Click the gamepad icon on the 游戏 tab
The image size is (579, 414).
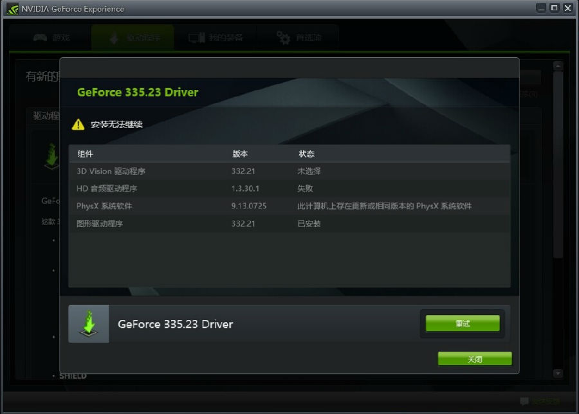pyautogui.click(x=40, y=37)
